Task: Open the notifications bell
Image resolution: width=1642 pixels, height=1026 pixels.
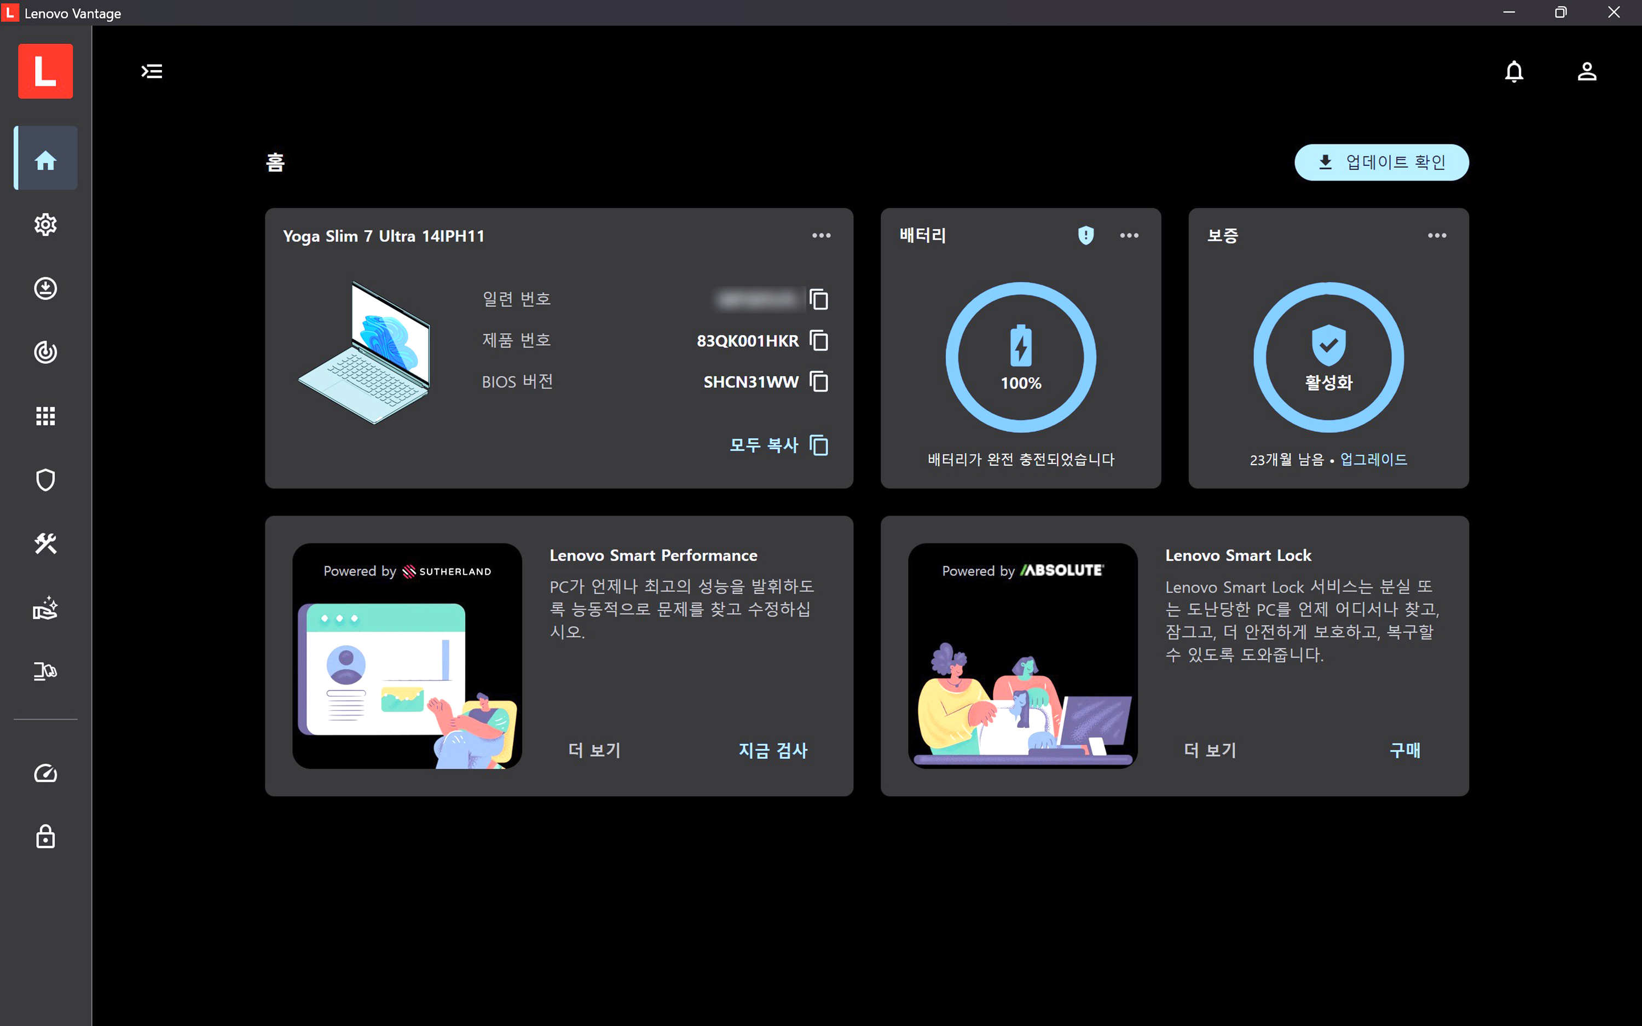Action: pos(1514,71)
